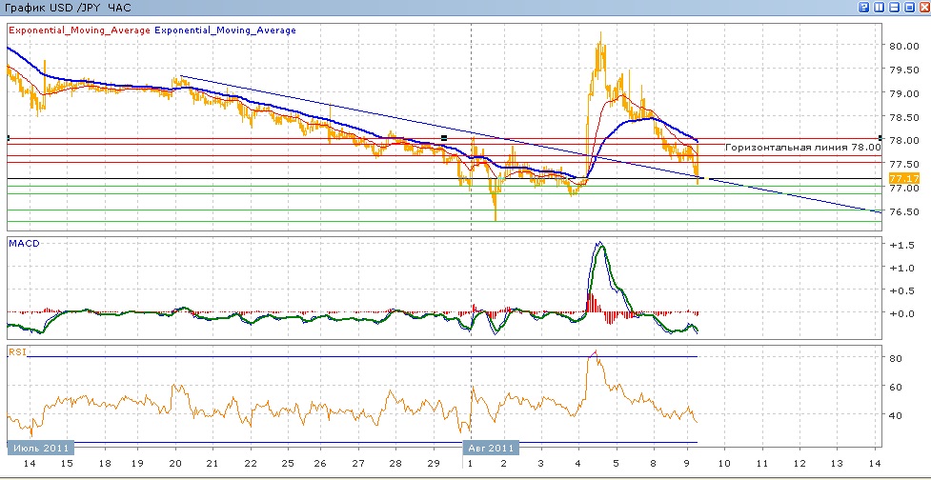Click the 'Горизонтальная линия 78.00' label
This screenshot has height=480, width=931.
[x=802, y=148]
